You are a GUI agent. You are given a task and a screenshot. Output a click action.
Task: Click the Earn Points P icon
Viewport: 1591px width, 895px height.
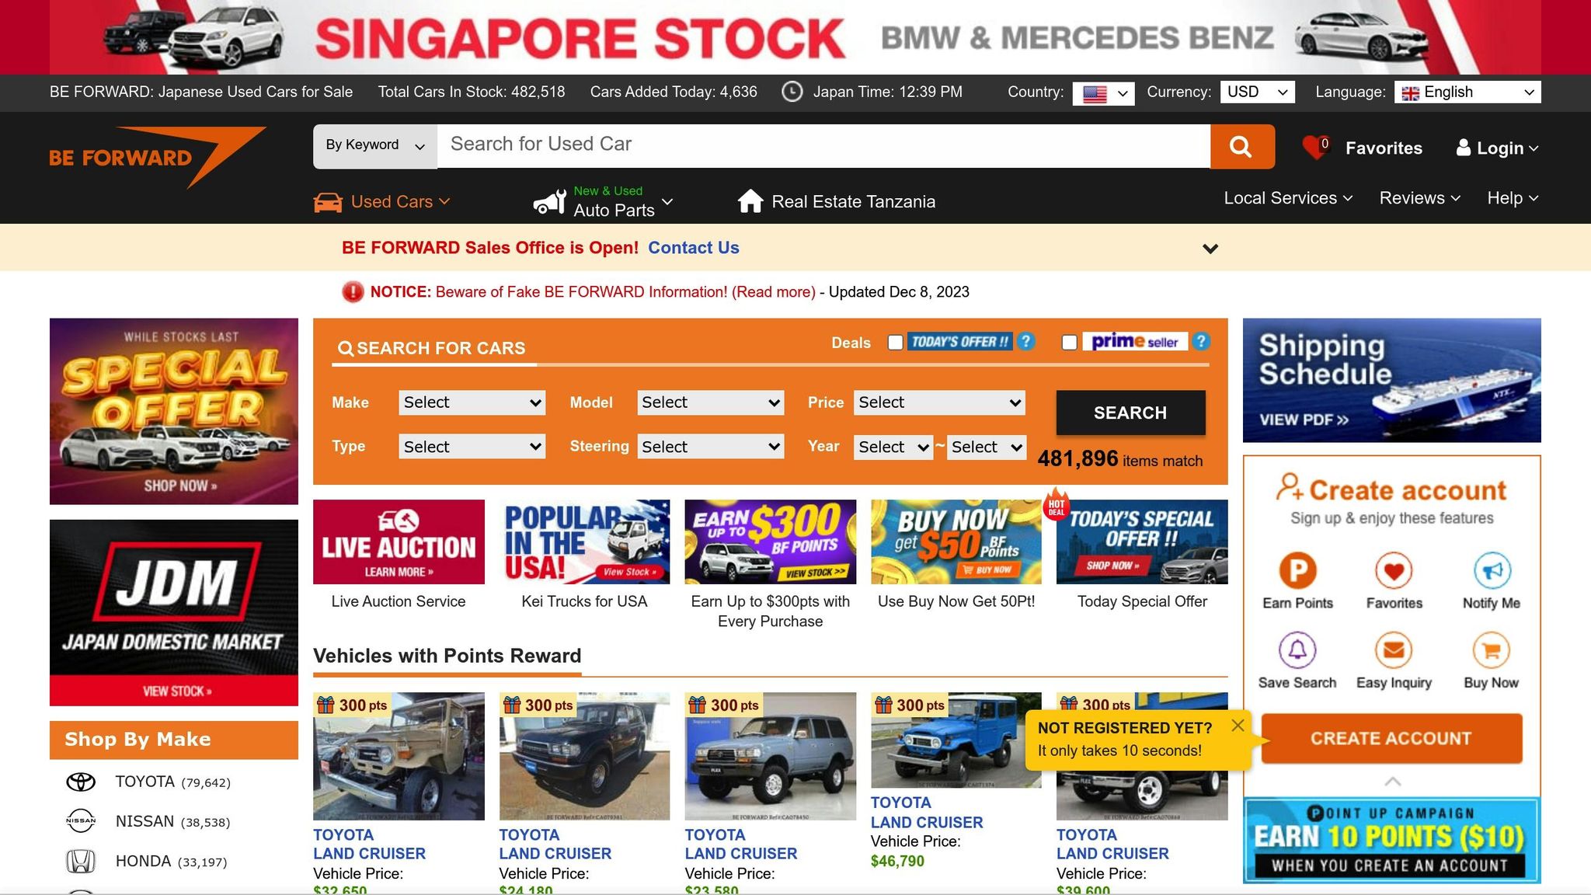click(x=1297, y=571)
